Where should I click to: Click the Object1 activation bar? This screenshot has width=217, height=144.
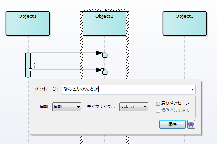pyautogui.click(x=28, y=65)
